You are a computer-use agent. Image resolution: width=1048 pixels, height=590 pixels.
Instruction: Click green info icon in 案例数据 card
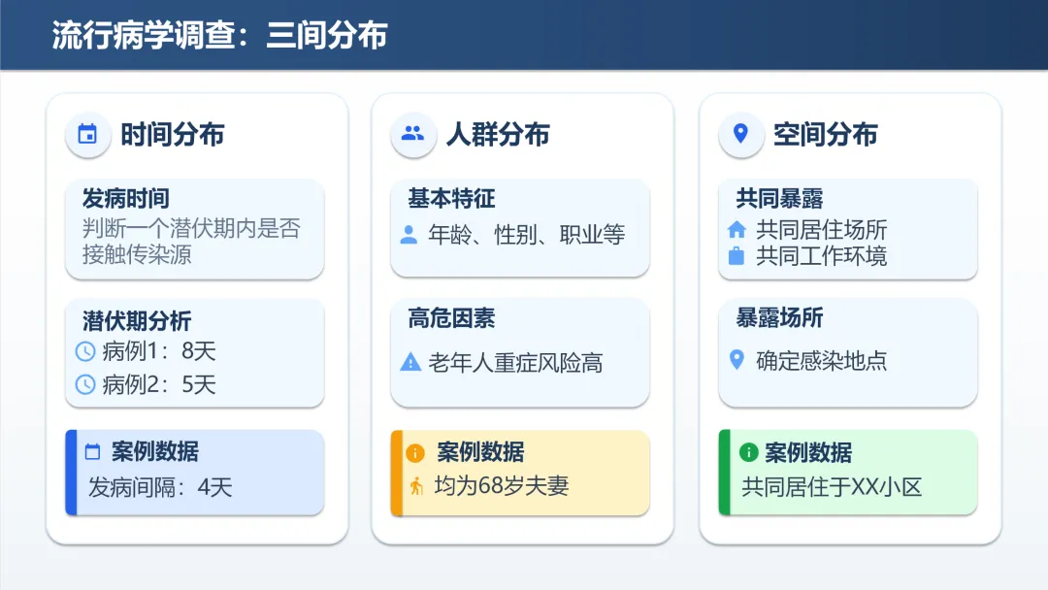[x=748, y=452]
